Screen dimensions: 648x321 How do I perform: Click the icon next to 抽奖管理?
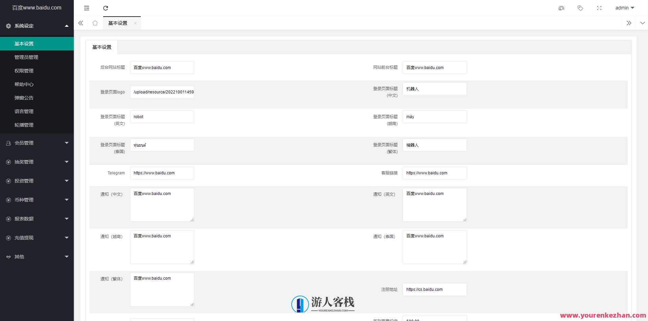tap(8, 162)
